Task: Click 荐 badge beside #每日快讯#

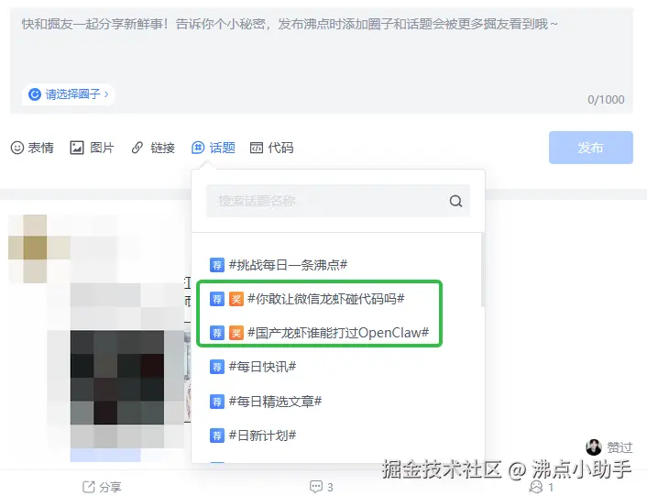Action: (x=217, y=367)
